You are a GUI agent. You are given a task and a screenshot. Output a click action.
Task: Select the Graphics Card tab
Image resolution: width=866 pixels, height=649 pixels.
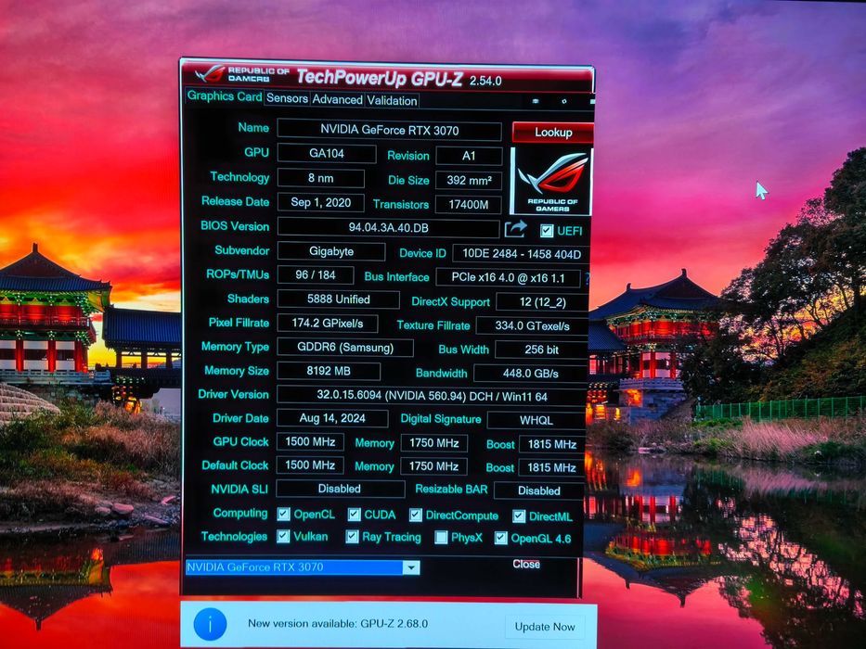[x=225, y=96]
